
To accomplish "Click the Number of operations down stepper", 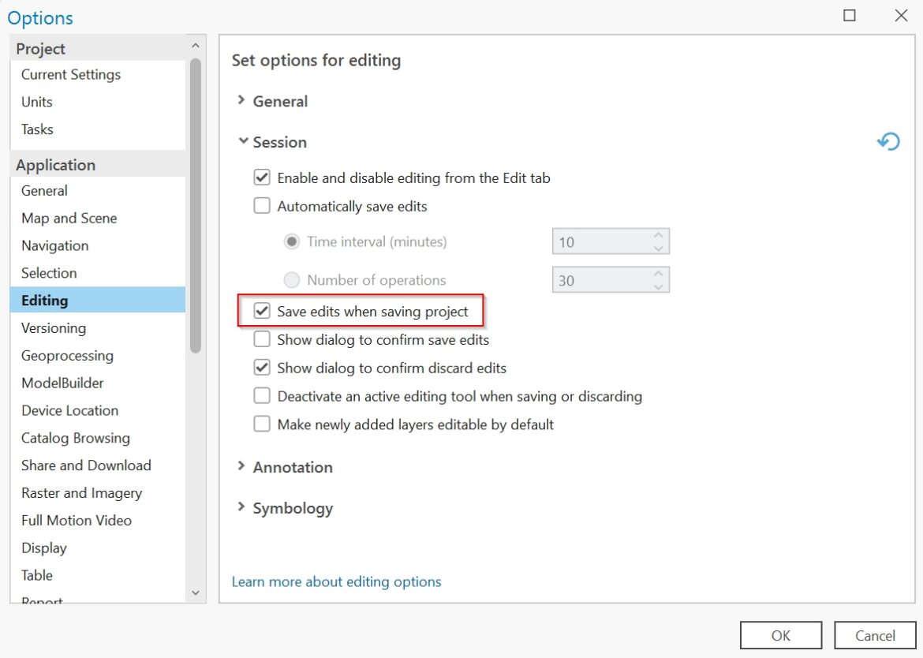I will pos(659,285).
